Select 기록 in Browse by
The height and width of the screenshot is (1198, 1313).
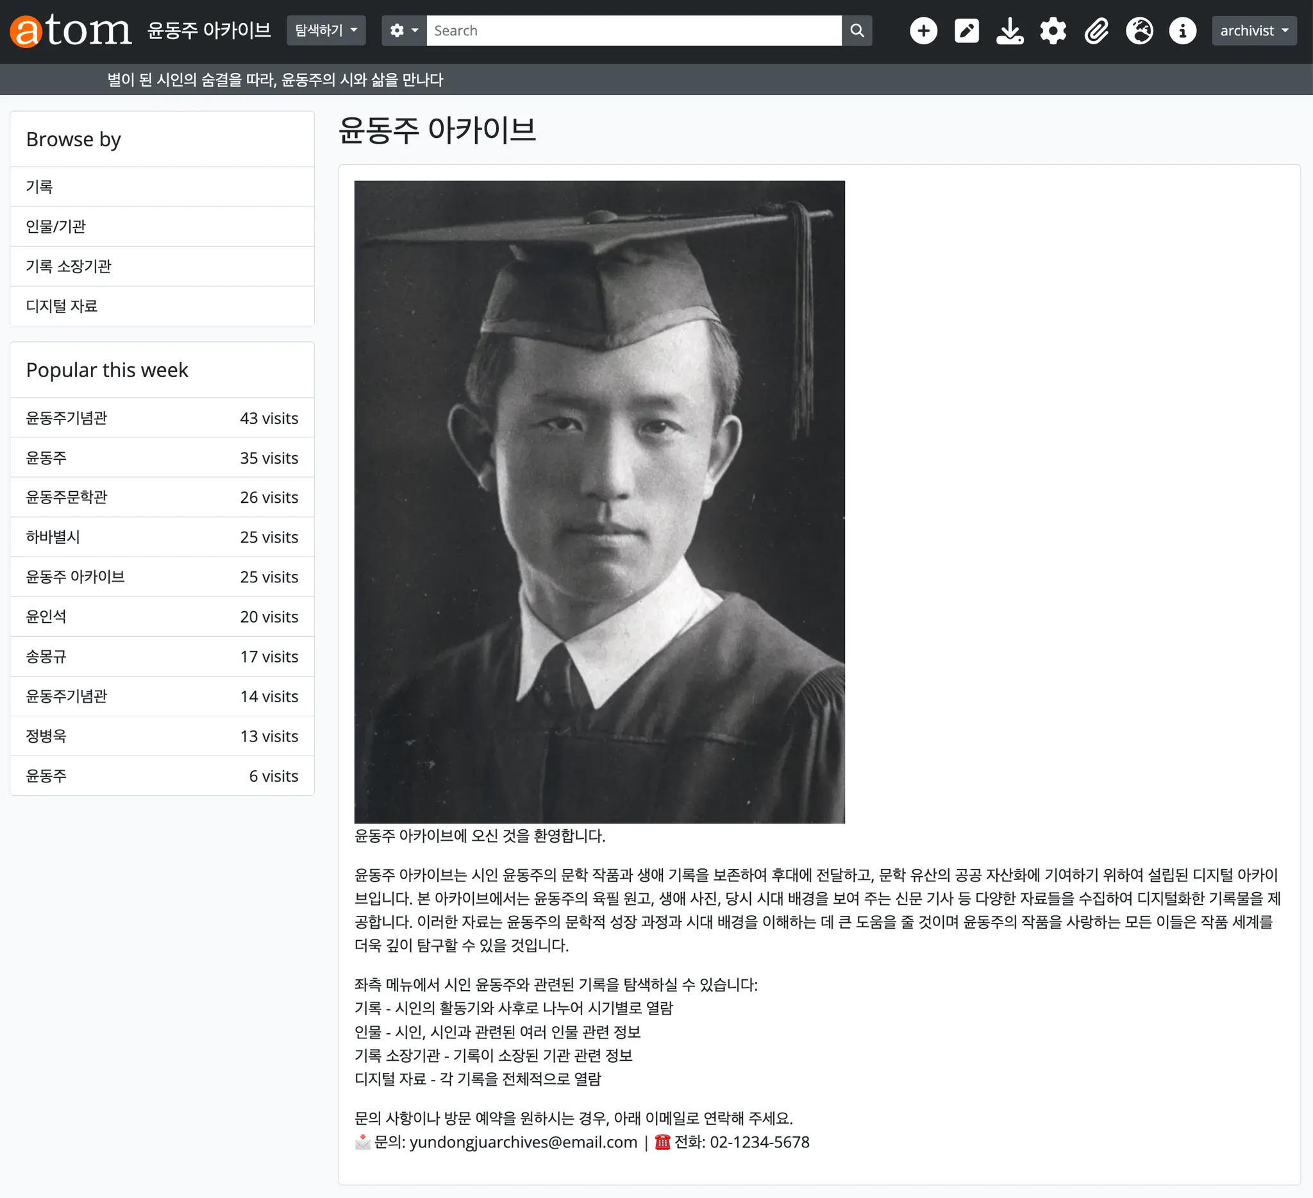39,187
